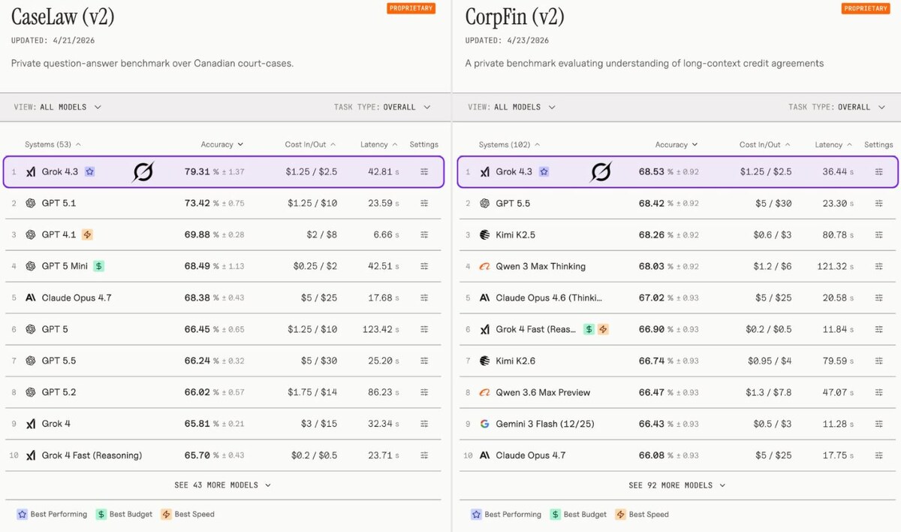Expand See 43 More Models in CaseLaw
Viewport: 901px width, 532px height.
[222, 485]
